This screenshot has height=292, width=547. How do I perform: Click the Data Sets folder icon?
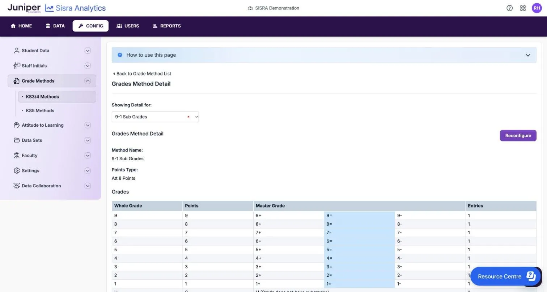point(17,140)
